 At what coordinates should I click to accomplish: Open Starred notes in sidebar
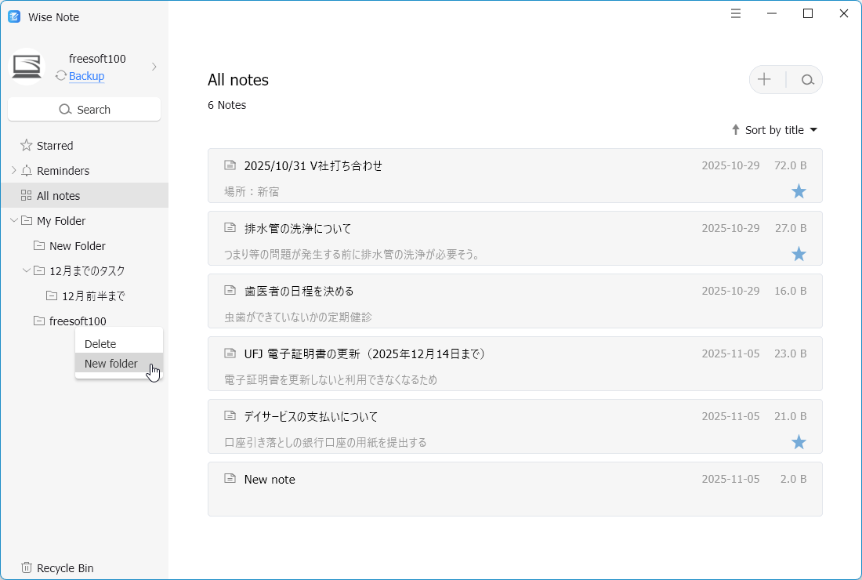click(55, 146)
